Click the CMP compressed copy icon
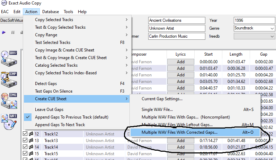 (x=9, y=79)
